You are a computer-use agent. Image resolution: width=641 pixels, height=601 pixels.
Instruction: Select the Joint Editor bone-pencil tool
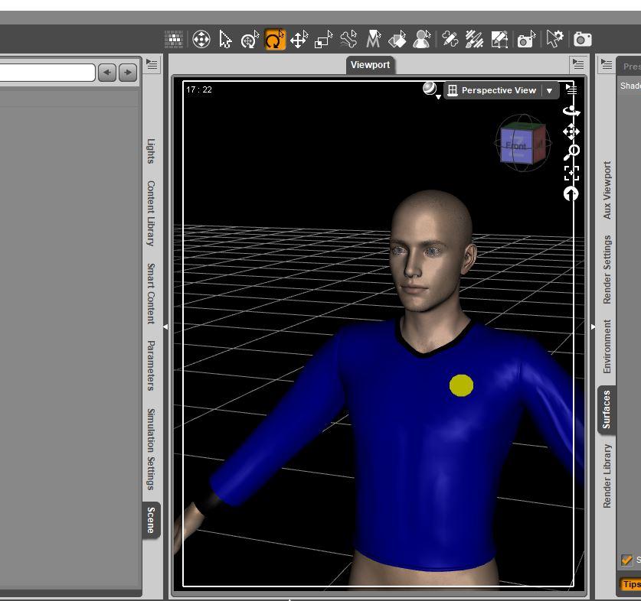click(x=450, y=40)
